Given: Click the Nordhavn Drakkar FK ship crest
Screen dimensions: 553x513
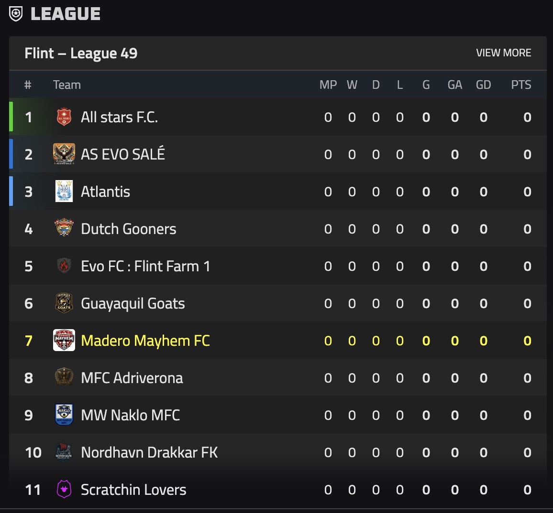Looking at the screenshot, I should point(64,452).
